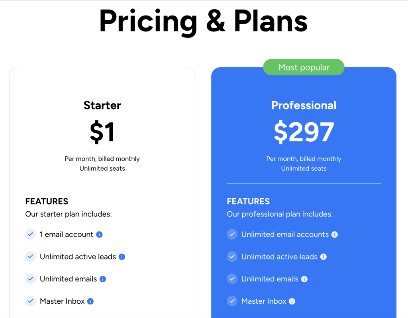Open info tooltip for Professional's Unlimited active leads

(x=324, y=257)
